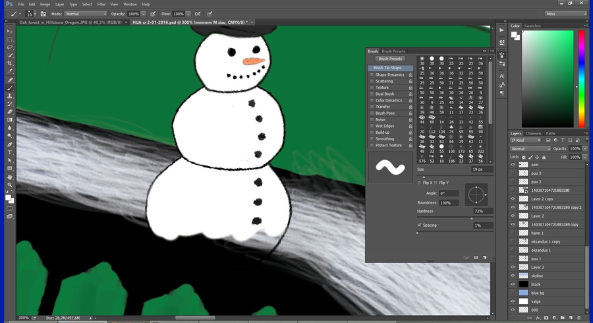Tick the Flip X checkbox
The image size is (593, 323).
point(420,183)
